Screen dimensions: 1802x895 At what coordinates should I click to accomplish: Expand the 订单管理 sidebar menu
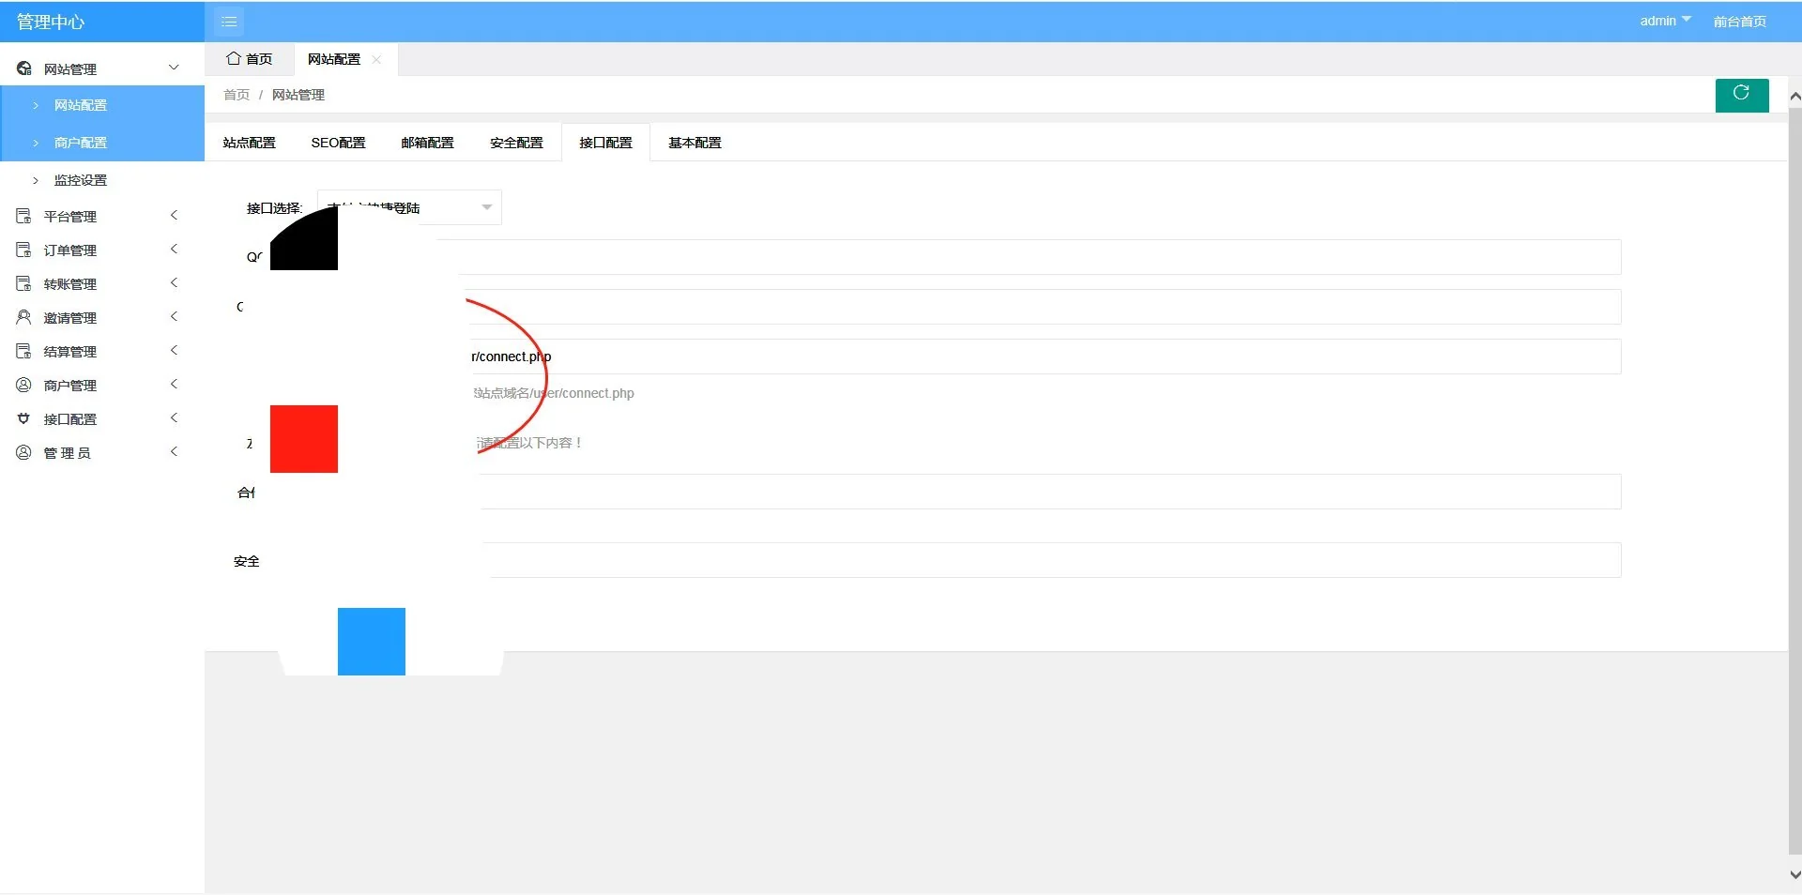click(x=174, y=250)
